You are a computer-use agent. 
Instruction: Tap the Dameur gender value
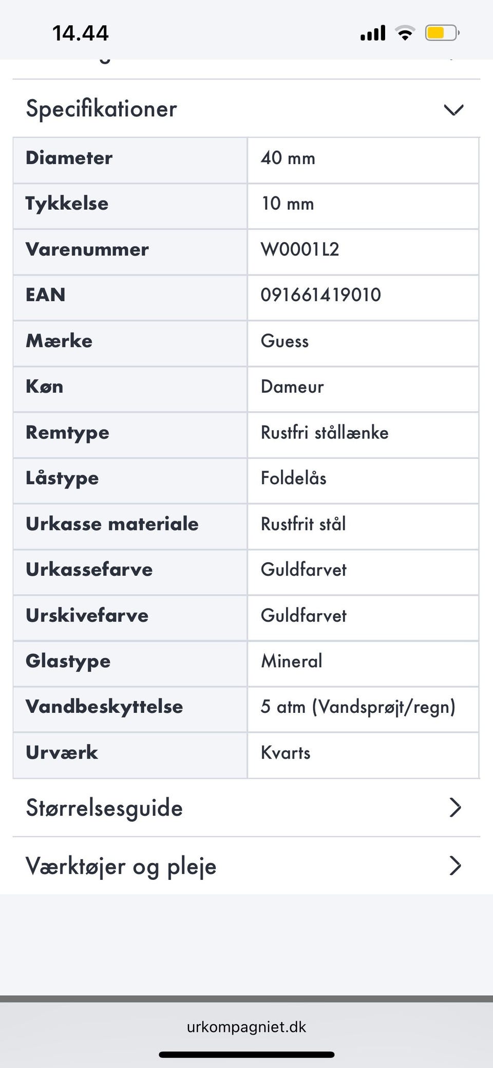292,387
